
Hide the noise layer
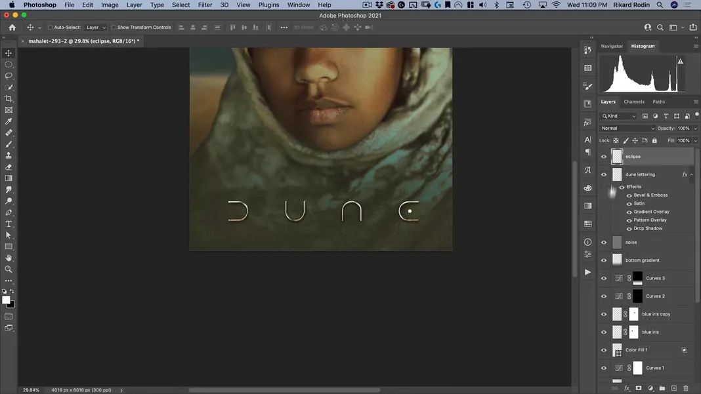click(604, 243)
